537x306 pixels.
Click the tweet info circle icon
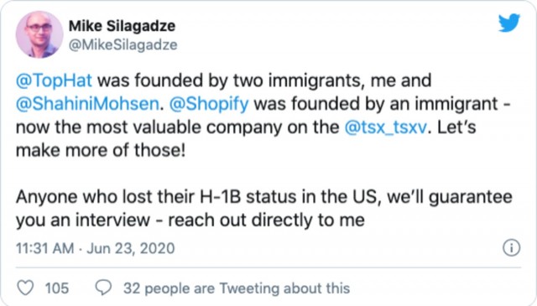511,247
